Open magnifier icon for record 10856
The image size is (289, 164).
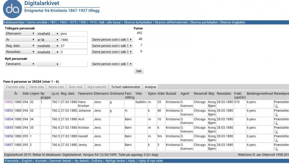click(x=276, y=140)
